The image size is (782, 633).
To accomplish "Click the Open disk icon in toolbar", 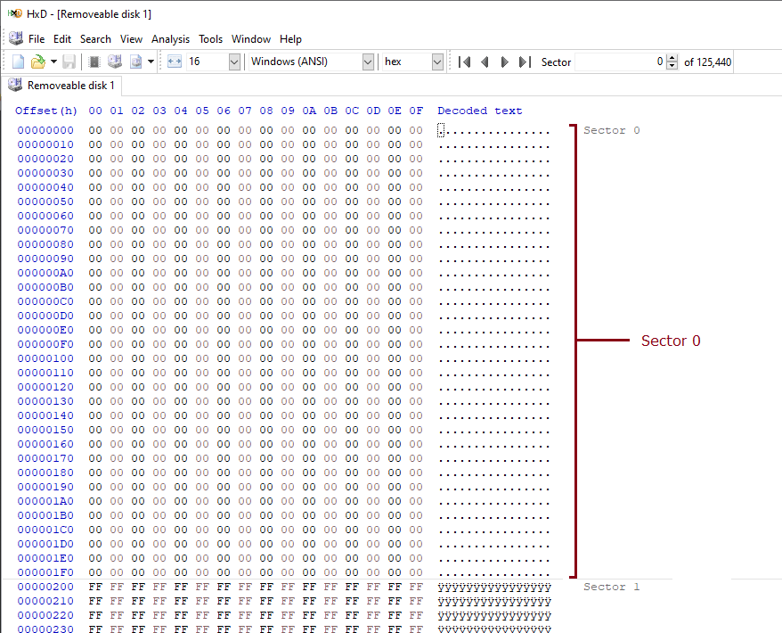I will click(x=114, y=62).
